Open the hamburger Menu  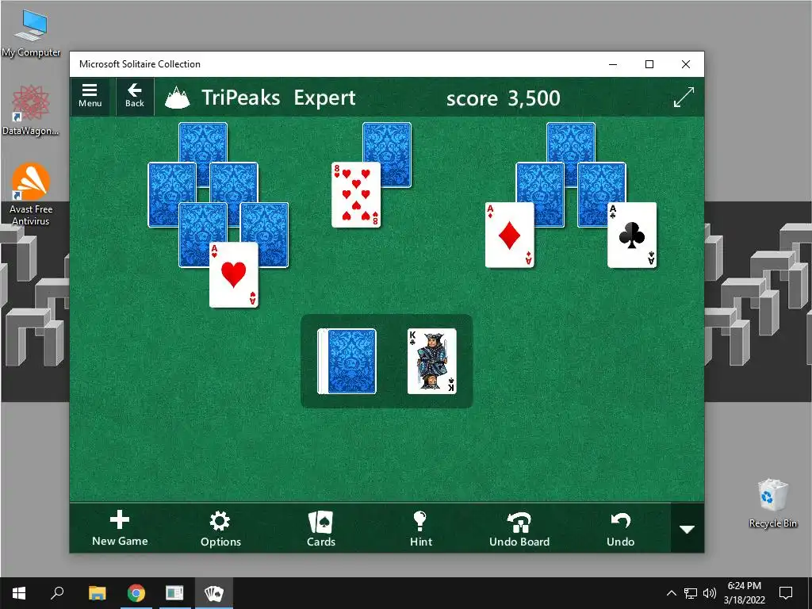point(90,96)
